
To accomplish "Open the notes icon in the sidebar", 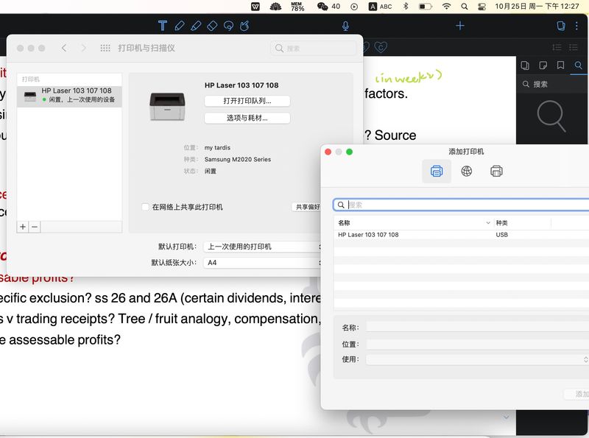I will coord(543,66).
